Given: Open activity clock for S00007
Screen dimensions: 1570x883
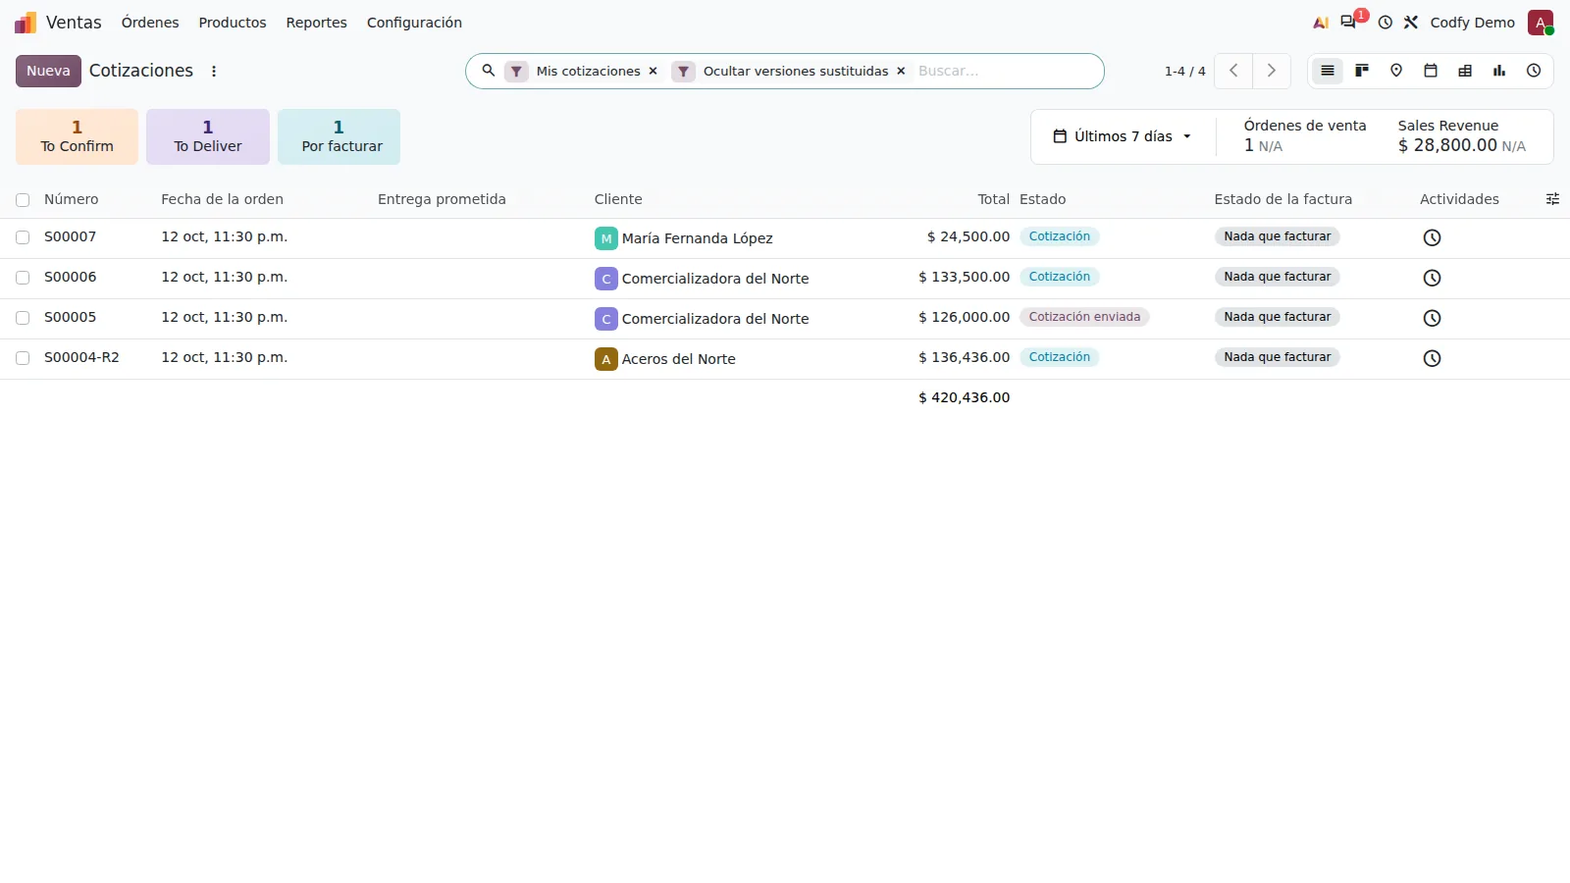Looking at the screenshot, I should 1433,237.
